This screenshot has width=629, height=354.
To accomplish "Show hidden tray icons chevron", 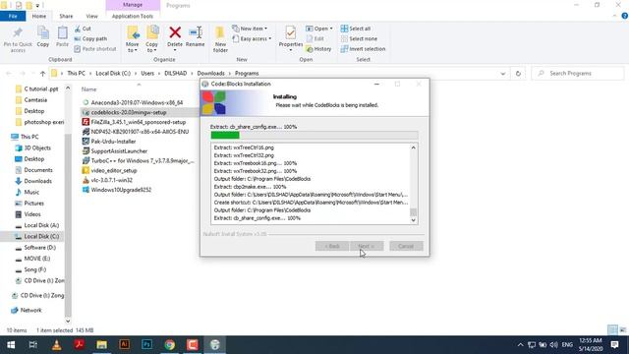I will tap(520, 345).
